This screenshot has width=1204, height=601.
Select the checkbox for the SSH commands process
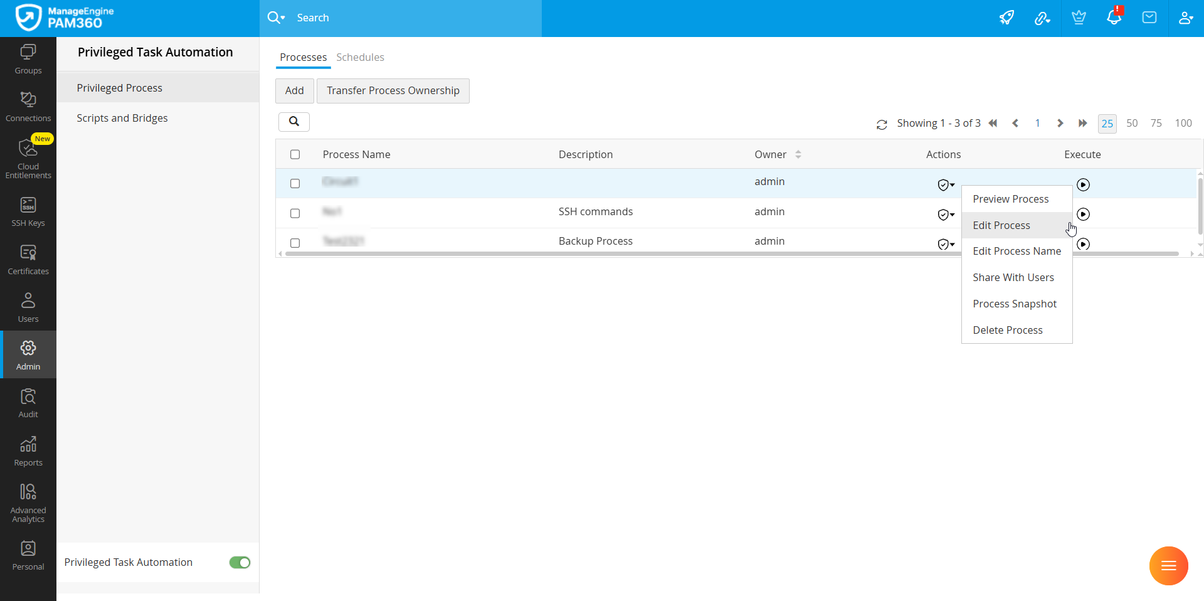pos(295,213)
